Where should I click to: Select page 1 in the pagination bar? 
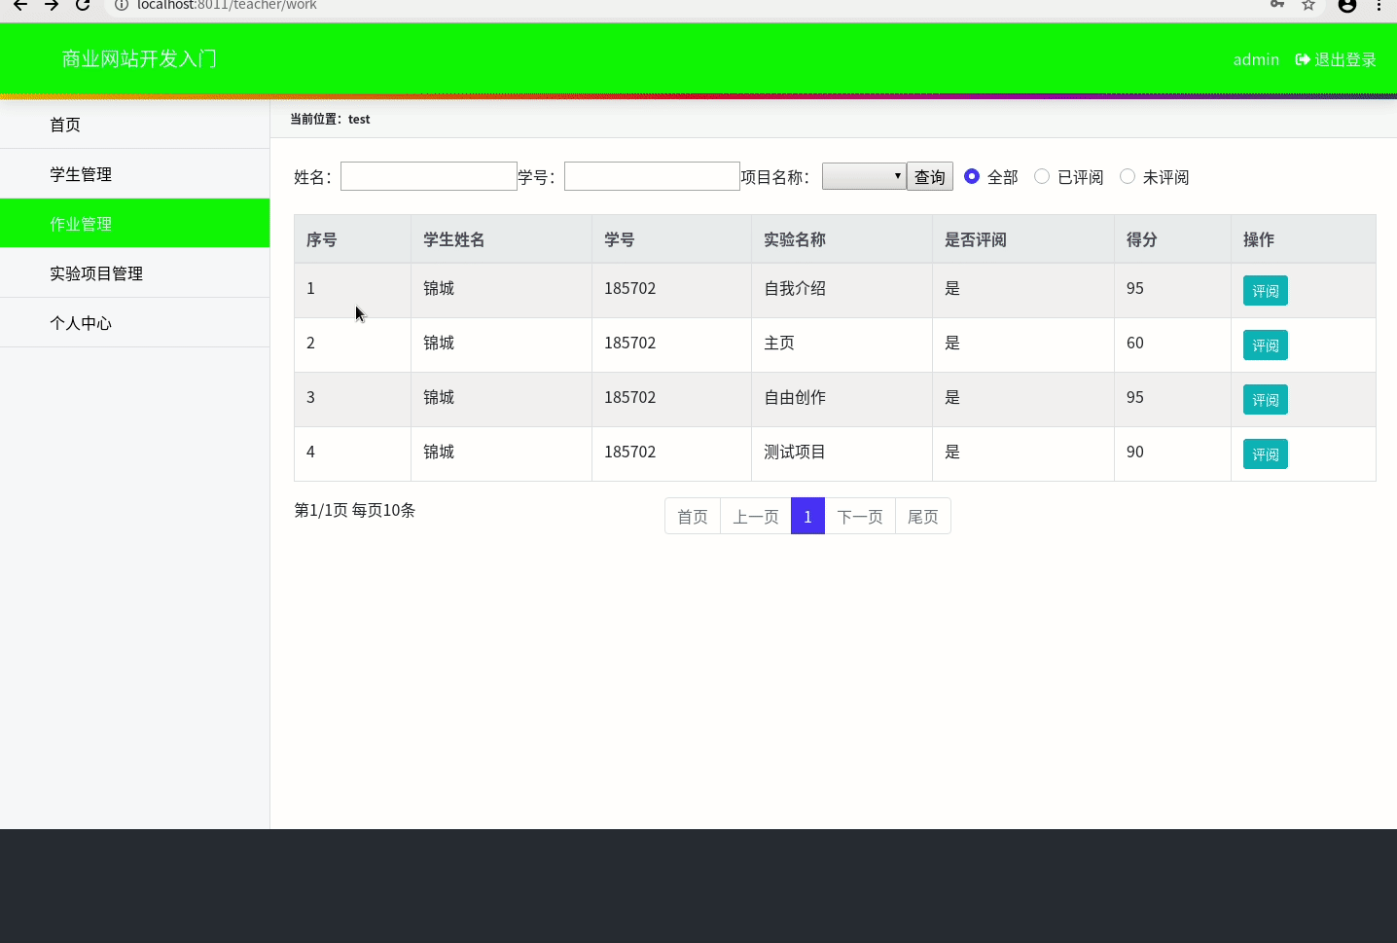(807, 516)
